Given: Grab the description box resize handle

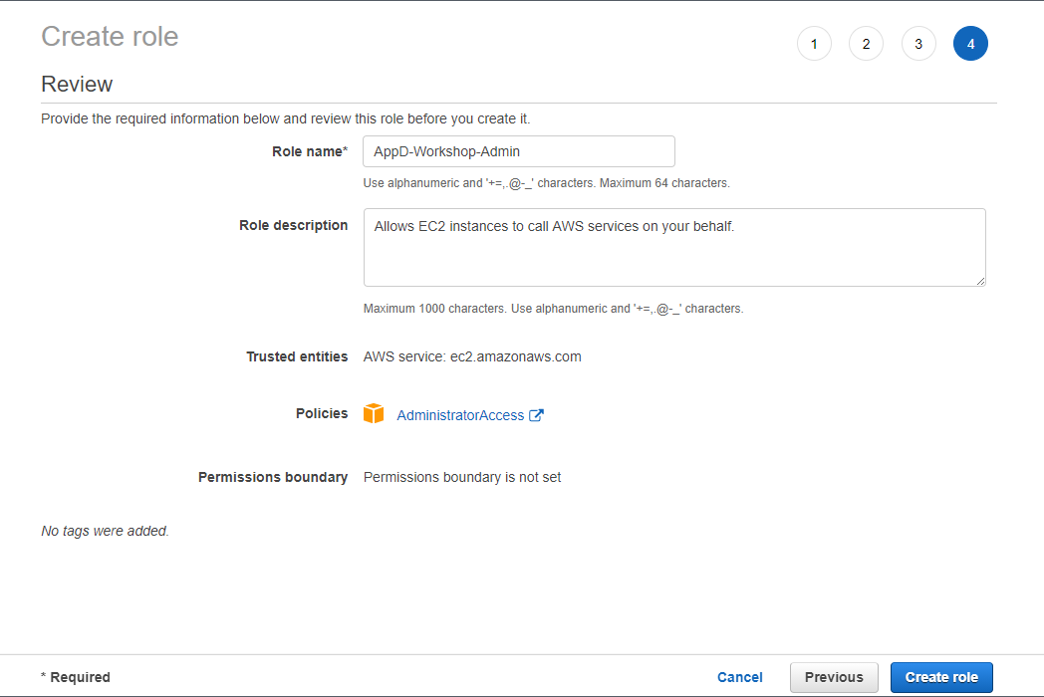Looking at the screenshot, I should tap(980, 281).
